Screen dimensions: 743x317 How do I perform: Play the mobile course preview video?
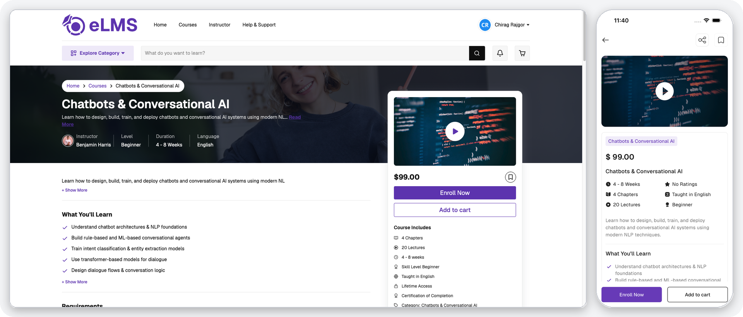pos(664,91)
